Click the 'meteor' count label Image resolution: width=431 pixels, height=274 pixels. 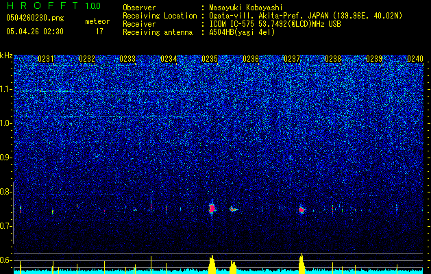click(x=97, y=21)
